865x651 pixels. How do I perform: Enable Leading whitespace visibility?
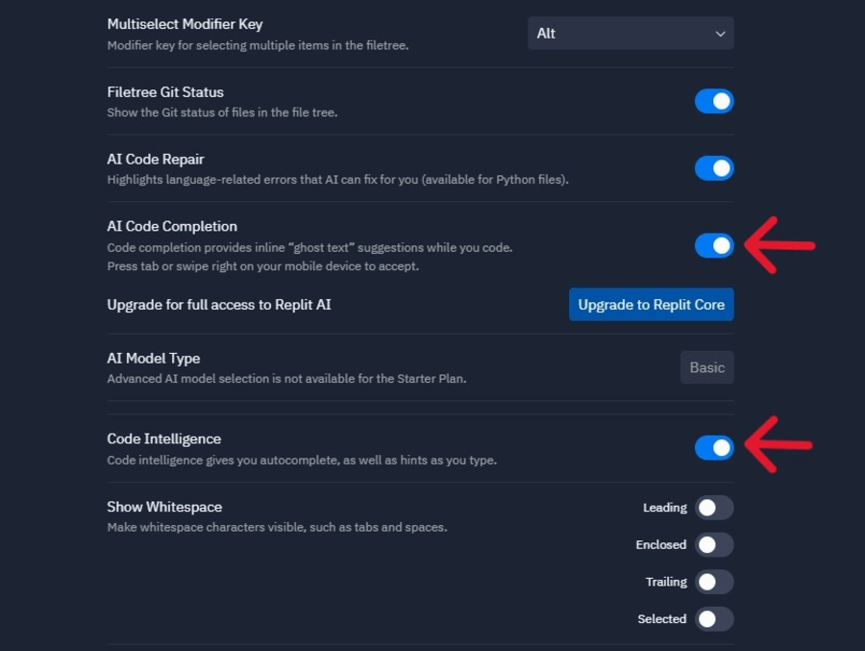click(x=713, y=508)
